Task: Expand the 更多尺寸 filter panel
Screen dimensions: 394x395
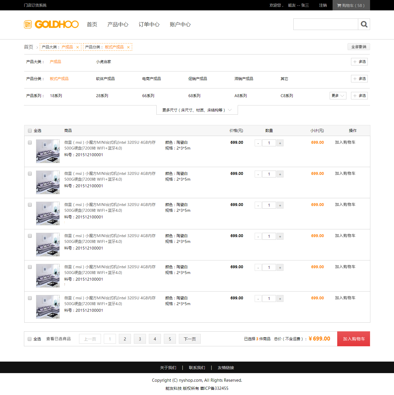Action: [197, 110]
